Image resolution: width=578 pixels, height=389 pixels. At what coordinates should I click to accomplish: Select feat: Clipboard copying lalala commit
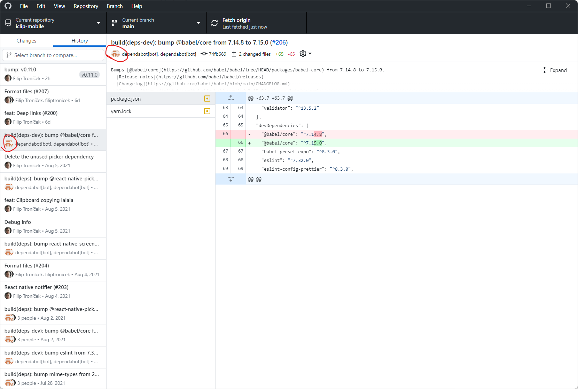(53, 205)
